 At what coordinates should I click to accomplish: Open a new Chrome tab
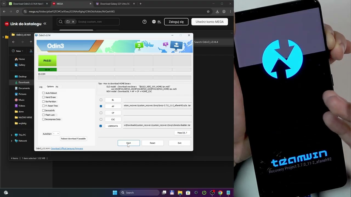pos(140,4)
